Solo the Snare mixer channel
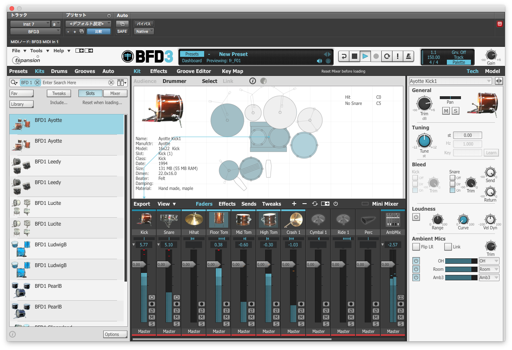This screenshot has height=350, width=512. tap(177, 324)
